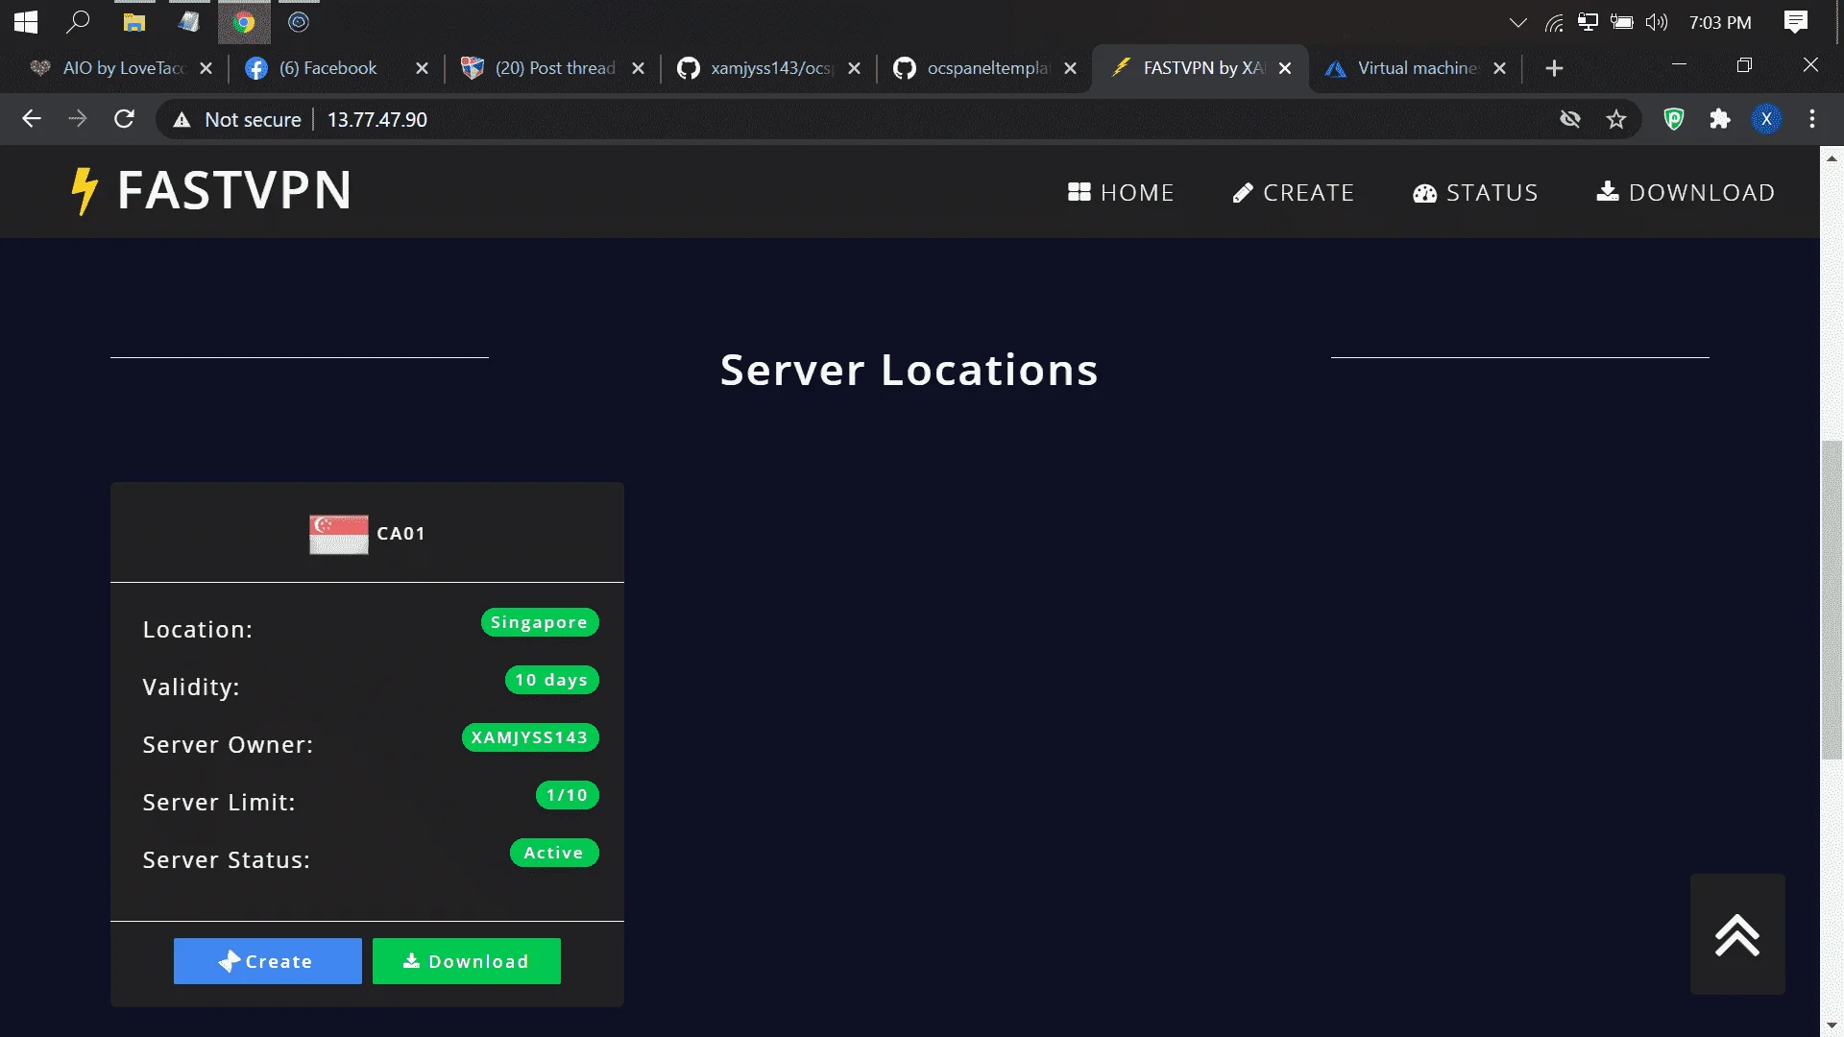Open the Windows notification center
Image resolution: width=1844 pixels, height=1037 pixels.
1796,22
